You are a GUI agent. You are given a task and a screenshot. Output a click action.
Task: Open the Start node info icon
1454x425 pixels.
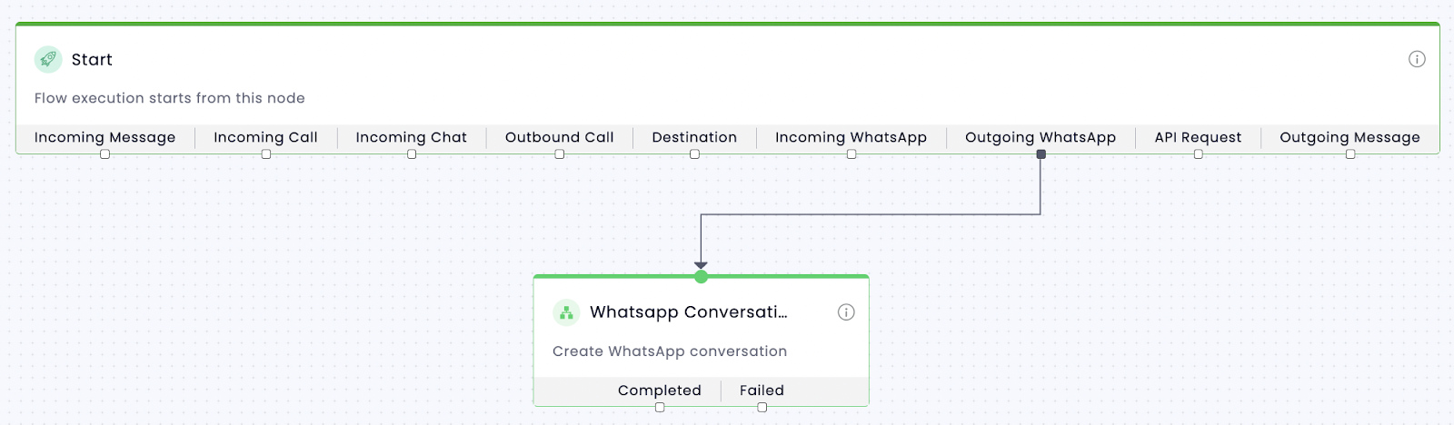[x=1417, y=59]
